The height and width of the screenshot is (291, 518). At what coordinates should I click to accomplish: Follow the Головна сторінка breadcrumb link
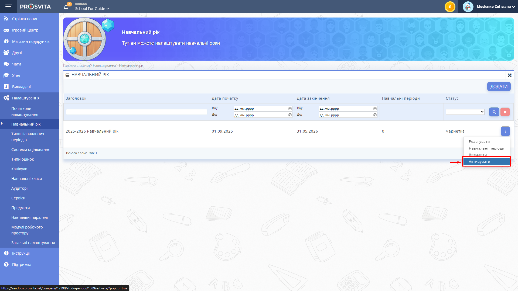[76, 65]
